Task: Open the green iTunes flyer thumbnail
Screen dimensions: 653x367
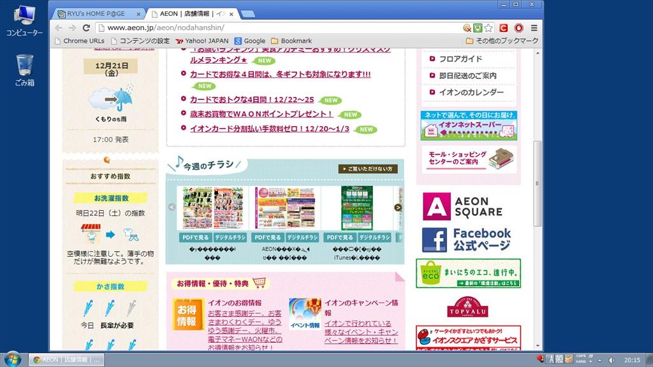Action: (357, 208)
